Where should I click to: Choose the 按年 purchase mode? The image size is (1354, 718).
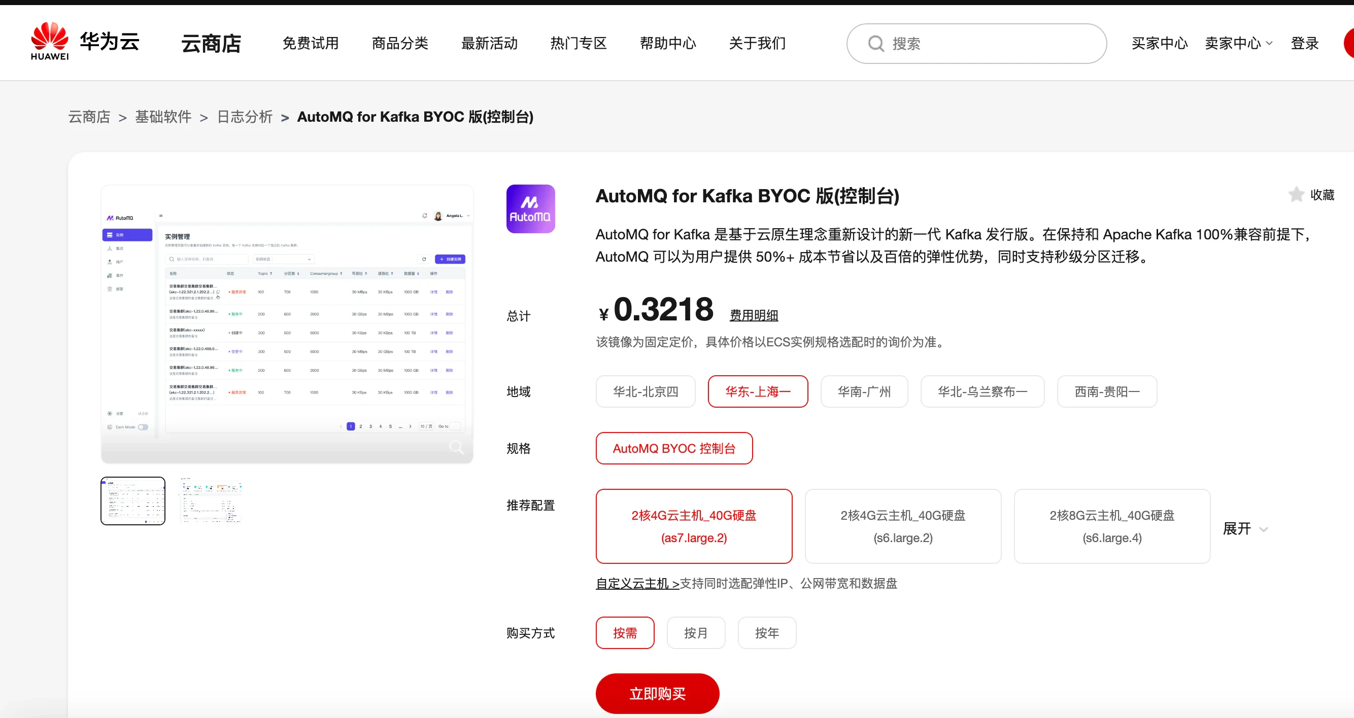(766, 633)
